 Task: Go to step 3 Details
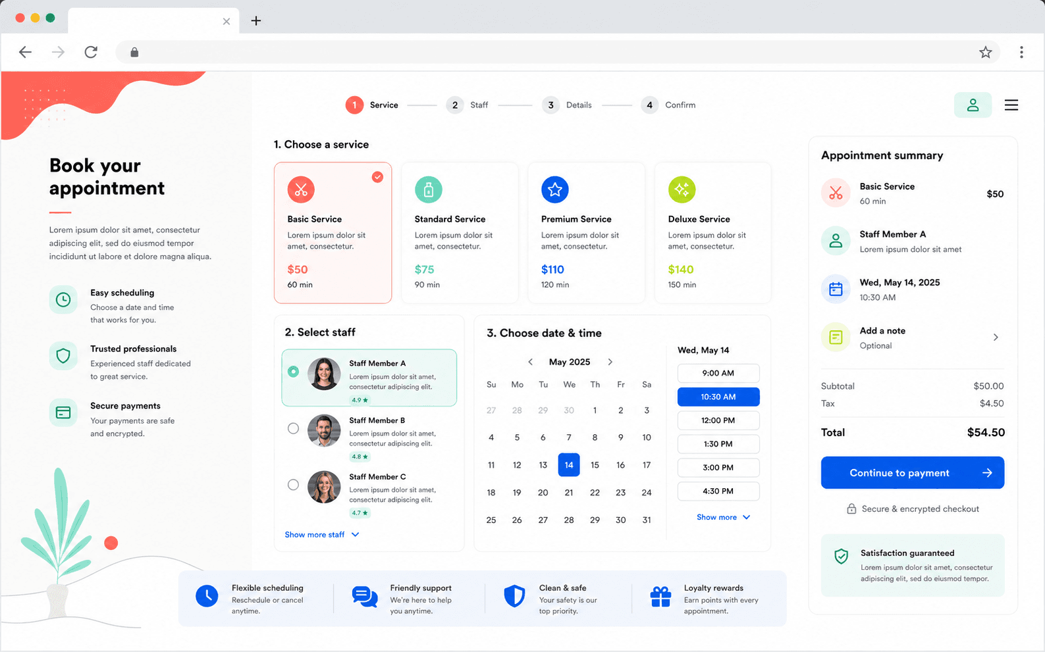(x=567, y=105)
